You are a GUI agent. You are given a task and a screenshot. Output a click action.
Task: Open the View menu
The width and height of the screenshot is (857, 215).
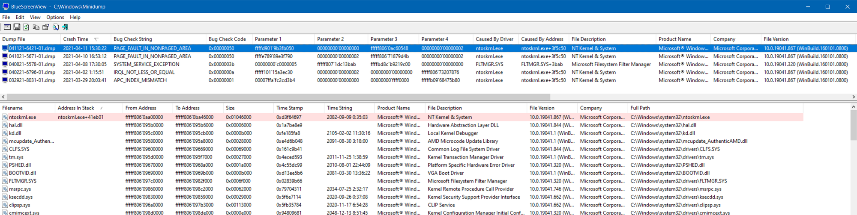point(35,17)
